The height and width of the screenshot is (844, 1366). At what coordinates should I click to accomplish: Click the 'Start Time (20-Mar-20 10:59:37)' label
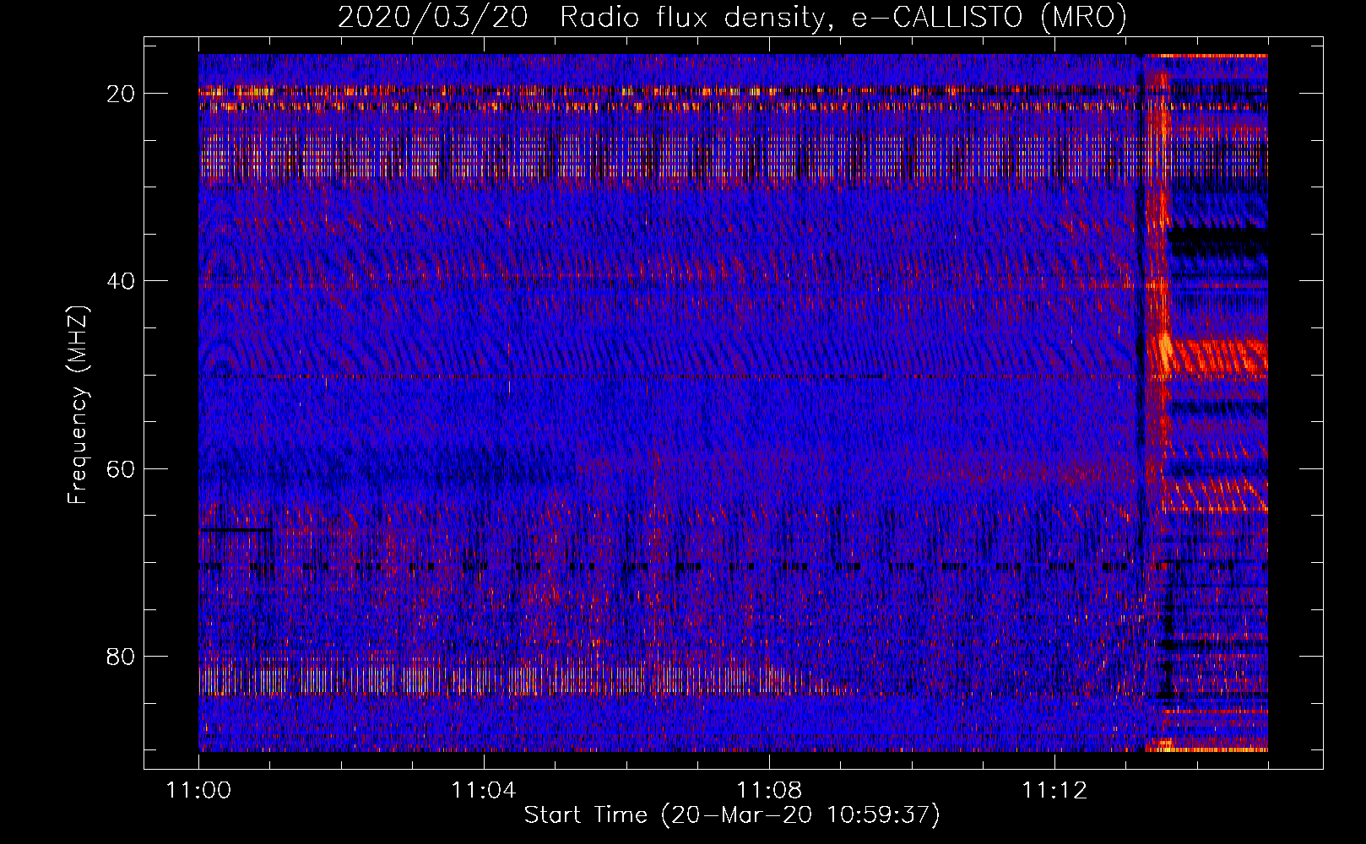(732, 815)
